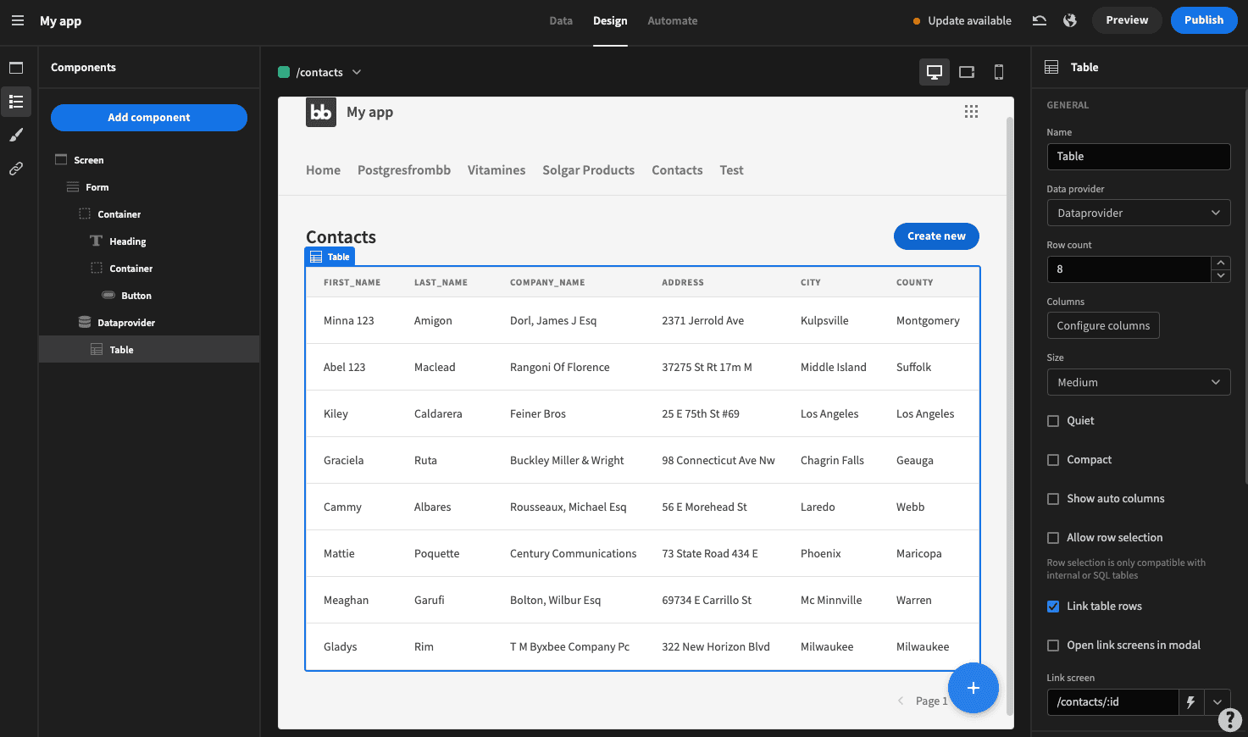Open Vitamines nav link
This screenshot has width=1248, height=737.
pos(496,170)
